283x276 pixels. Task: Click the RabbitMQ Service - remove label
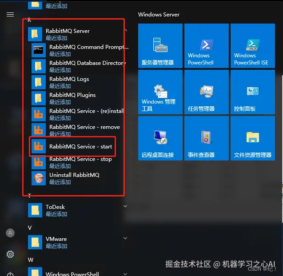(84, 127)
